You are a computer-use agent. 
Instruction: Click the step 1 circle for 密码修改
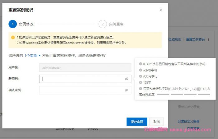click(12, 24)
